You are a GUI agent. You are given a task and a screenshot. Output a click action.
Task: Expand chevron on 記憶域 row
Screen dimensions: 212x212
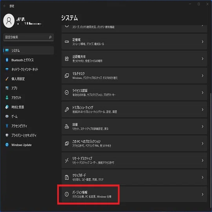pyautogui.click(x=203, y=42)
